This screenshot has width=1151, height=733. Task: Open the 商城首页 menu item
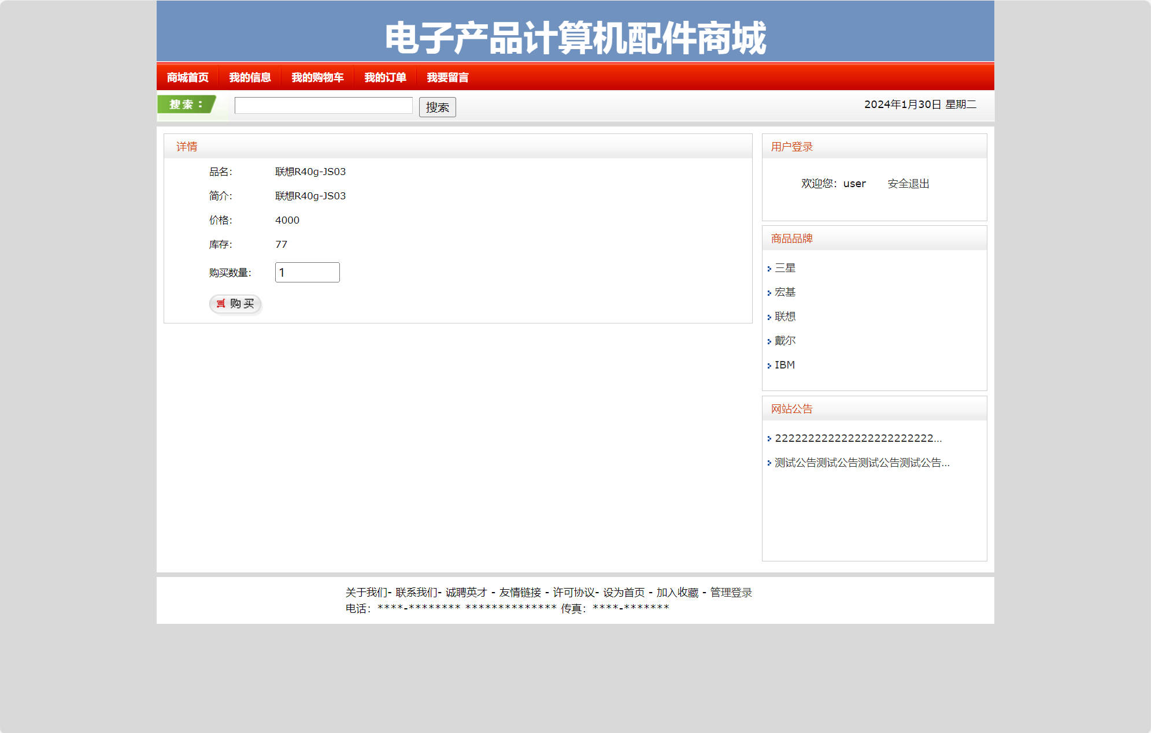click(x=188, y=77)
